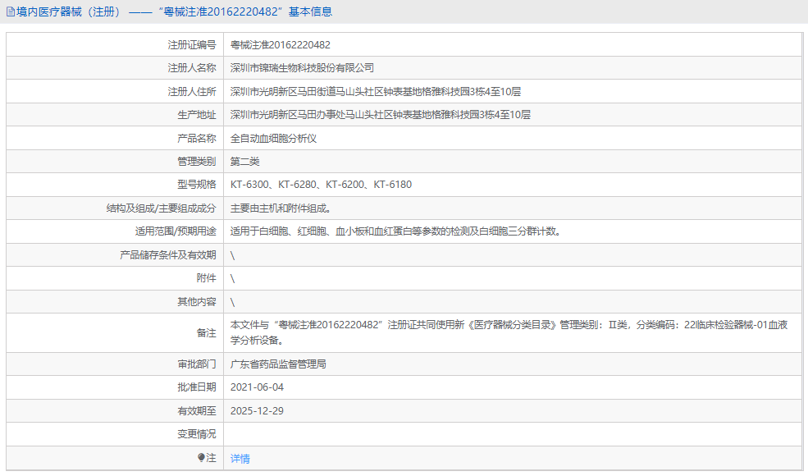Viewport: 808px width, 476px height.
Task: Click the 注册人住所 label cell
Action: click(115, 92)
